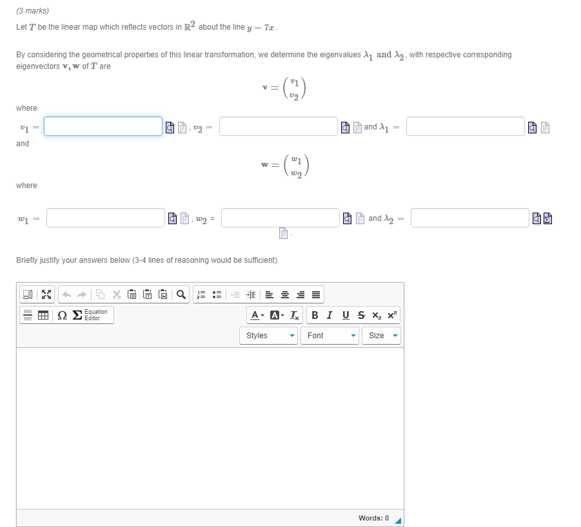The width and height of the screenshot is (581, 527).
Task: Open the Font dropdown
Action: tap(330, 335)
